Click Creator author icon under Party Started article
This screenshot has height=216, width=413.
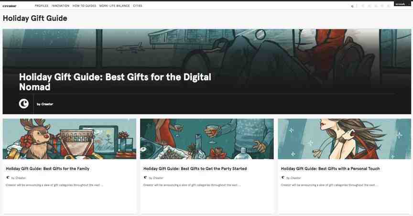pyautogui.click(x=145, y=178)
